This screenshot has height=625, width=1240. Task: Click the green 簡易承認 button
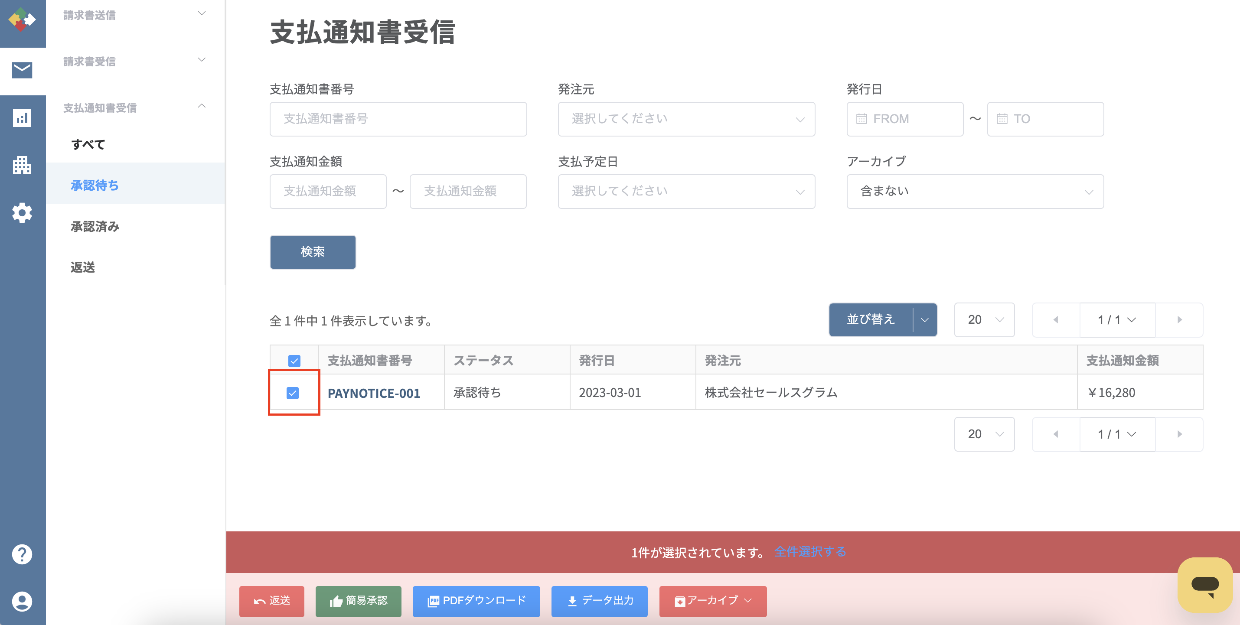(x=359, y=601)
